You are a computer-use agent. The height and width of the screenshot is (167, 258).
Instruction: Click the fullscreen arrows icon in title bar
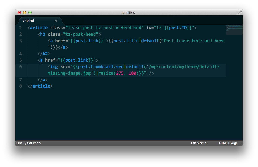click(x=239, y=12)
